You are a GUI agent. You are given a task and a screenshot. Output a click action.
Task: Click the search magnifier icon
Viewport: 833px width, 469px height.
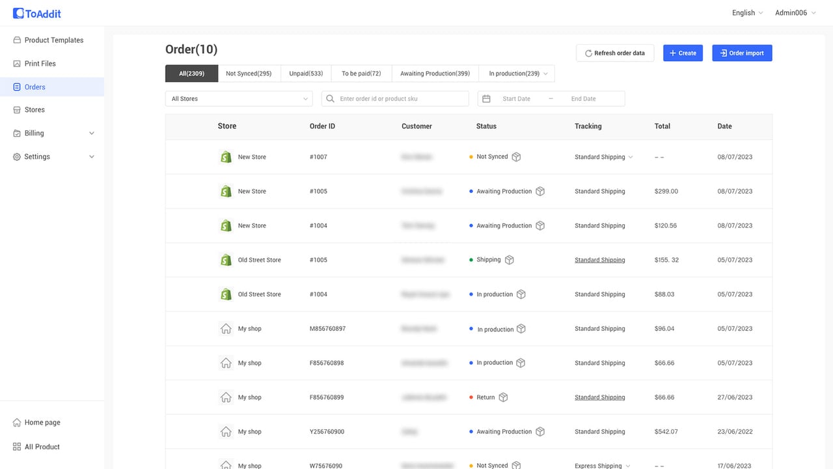pos(331,99)
